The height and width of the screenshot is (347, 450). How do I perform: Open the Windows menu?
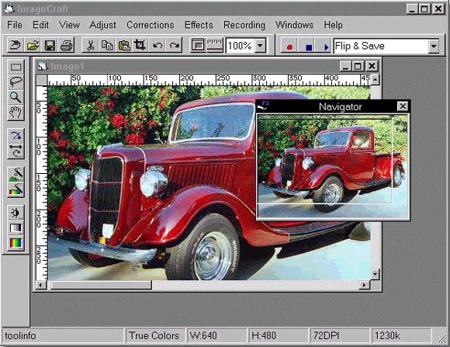tap(295, 25)
